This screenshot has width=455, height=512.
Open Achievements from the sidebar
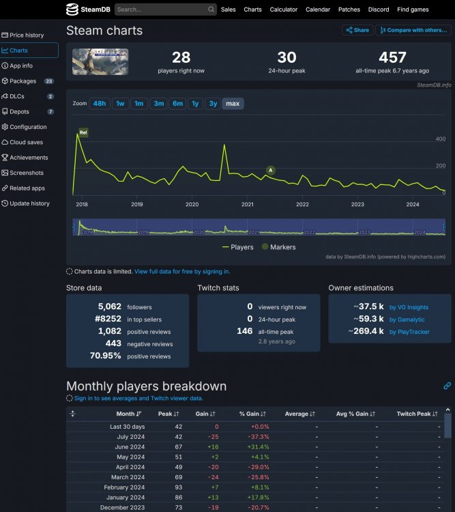point(29,158)
